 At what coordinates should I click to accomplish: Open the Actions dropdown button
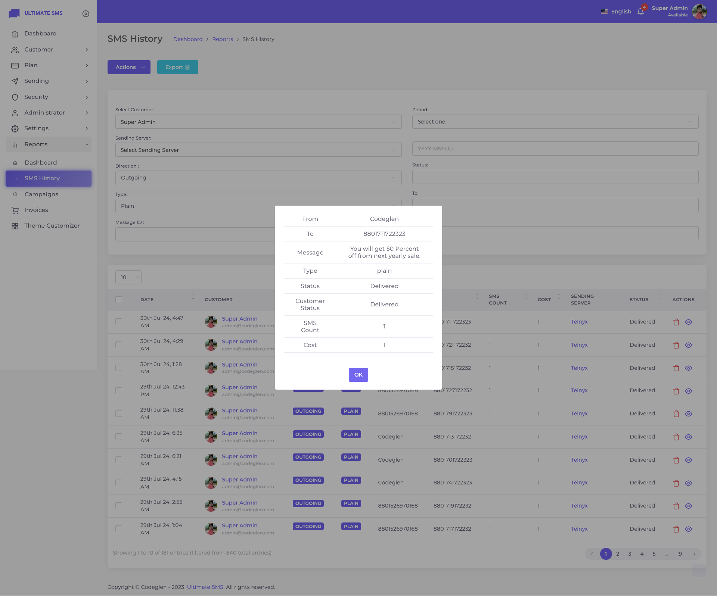[129, 67]
